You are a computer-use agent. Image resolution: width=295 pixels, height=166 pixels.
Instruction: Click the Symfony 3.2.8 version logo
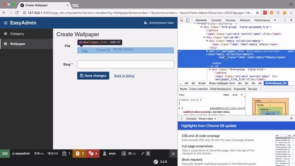pyautogui.click(x=160, y=162)
